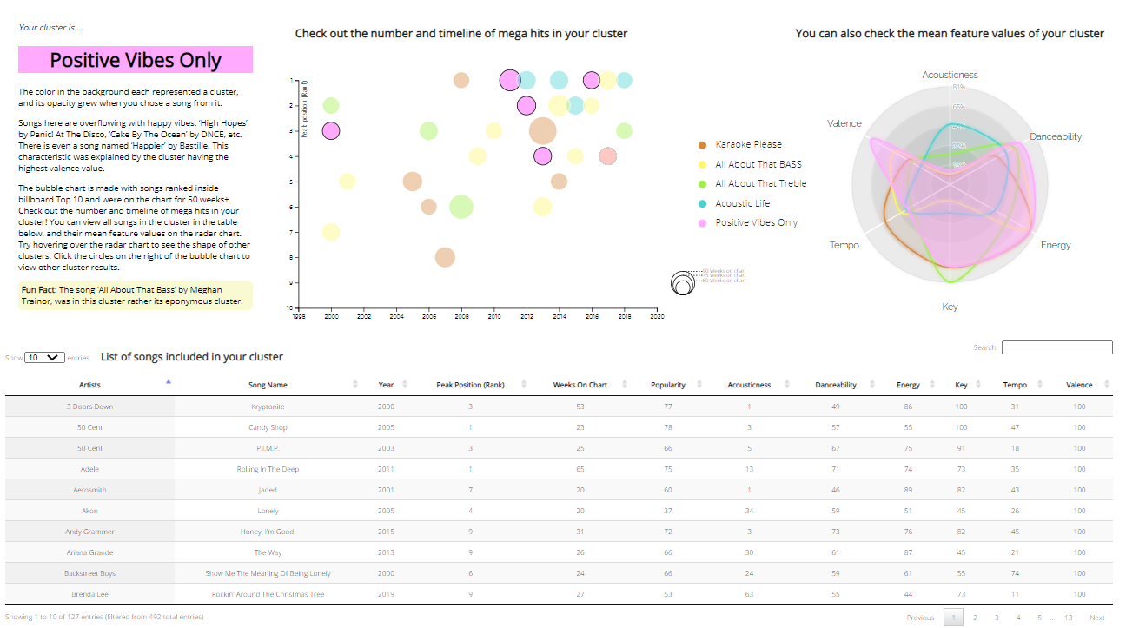Sort the list by Popularity
Image resolution: width=1126 pixels, height=628 pixels.
668,385
